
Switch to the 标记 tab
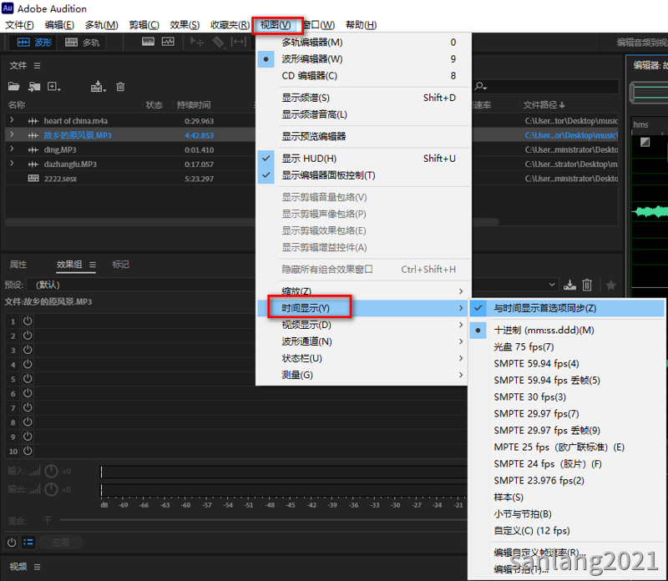click(x=120, y=265)
